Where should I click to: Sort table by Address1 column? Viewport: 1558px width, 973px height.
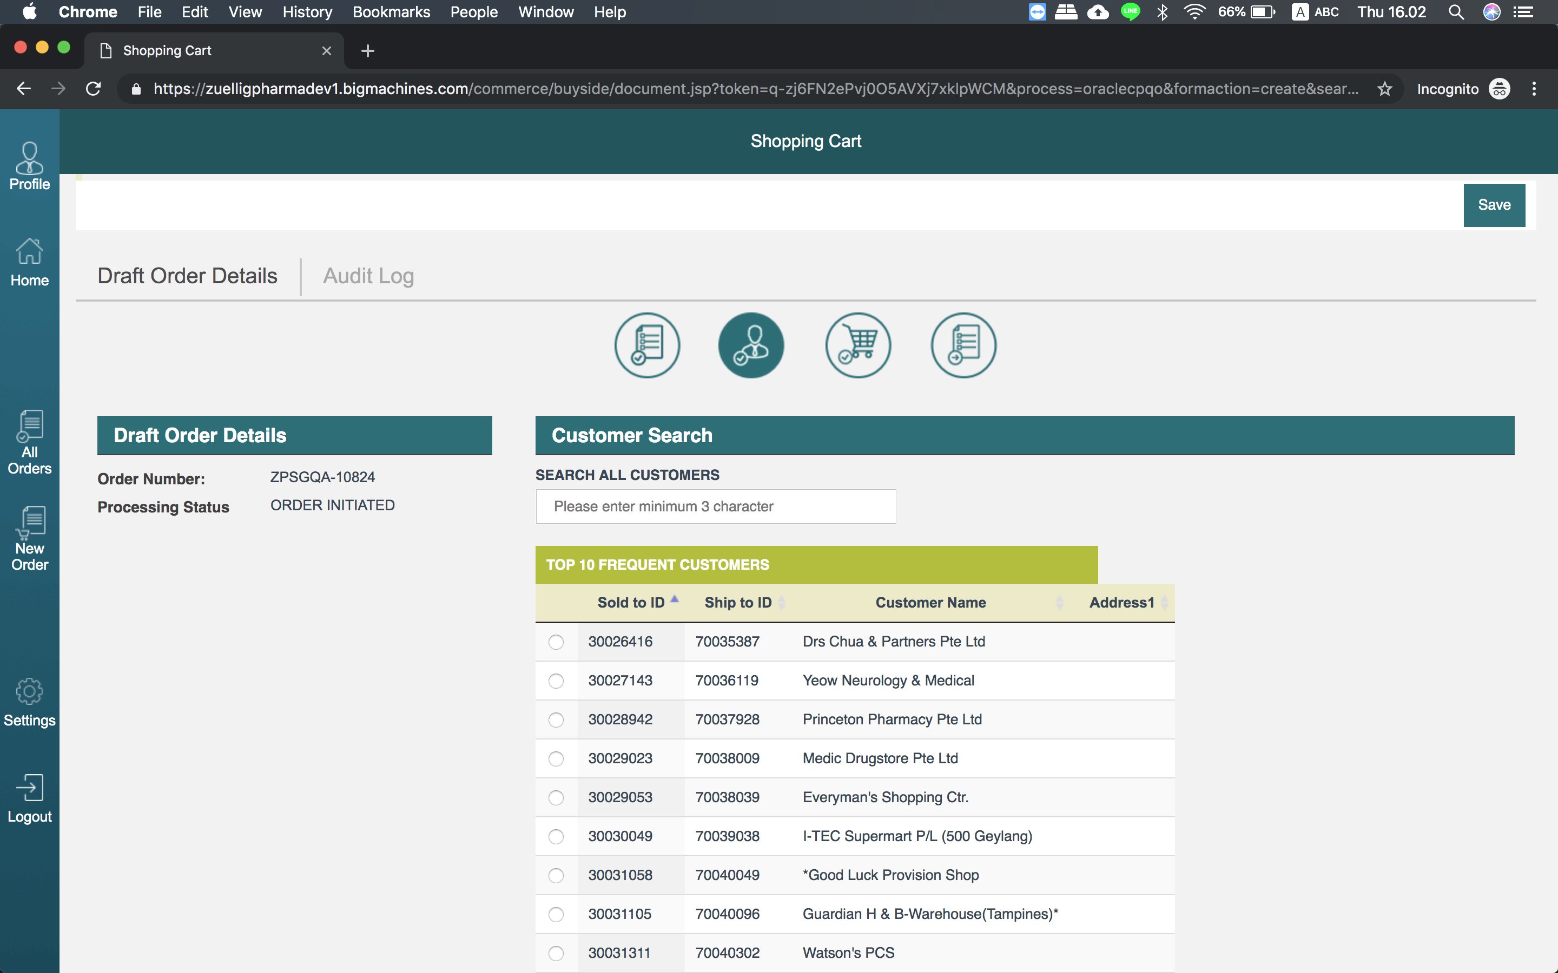[1122, 603]
